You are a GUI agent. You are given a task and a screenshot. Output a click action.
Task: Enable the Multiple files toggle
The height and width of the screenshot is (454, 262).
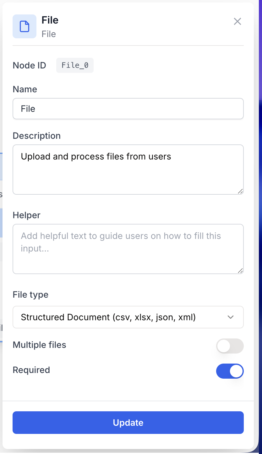(x=230, y=346)
